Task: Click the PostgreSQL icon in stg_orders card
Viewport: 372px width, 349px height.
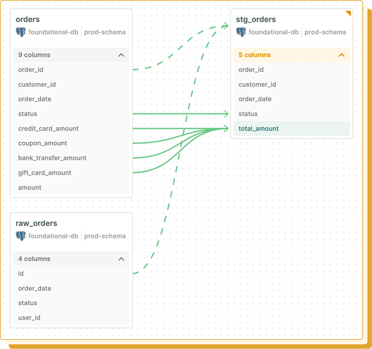Action: 241,32
